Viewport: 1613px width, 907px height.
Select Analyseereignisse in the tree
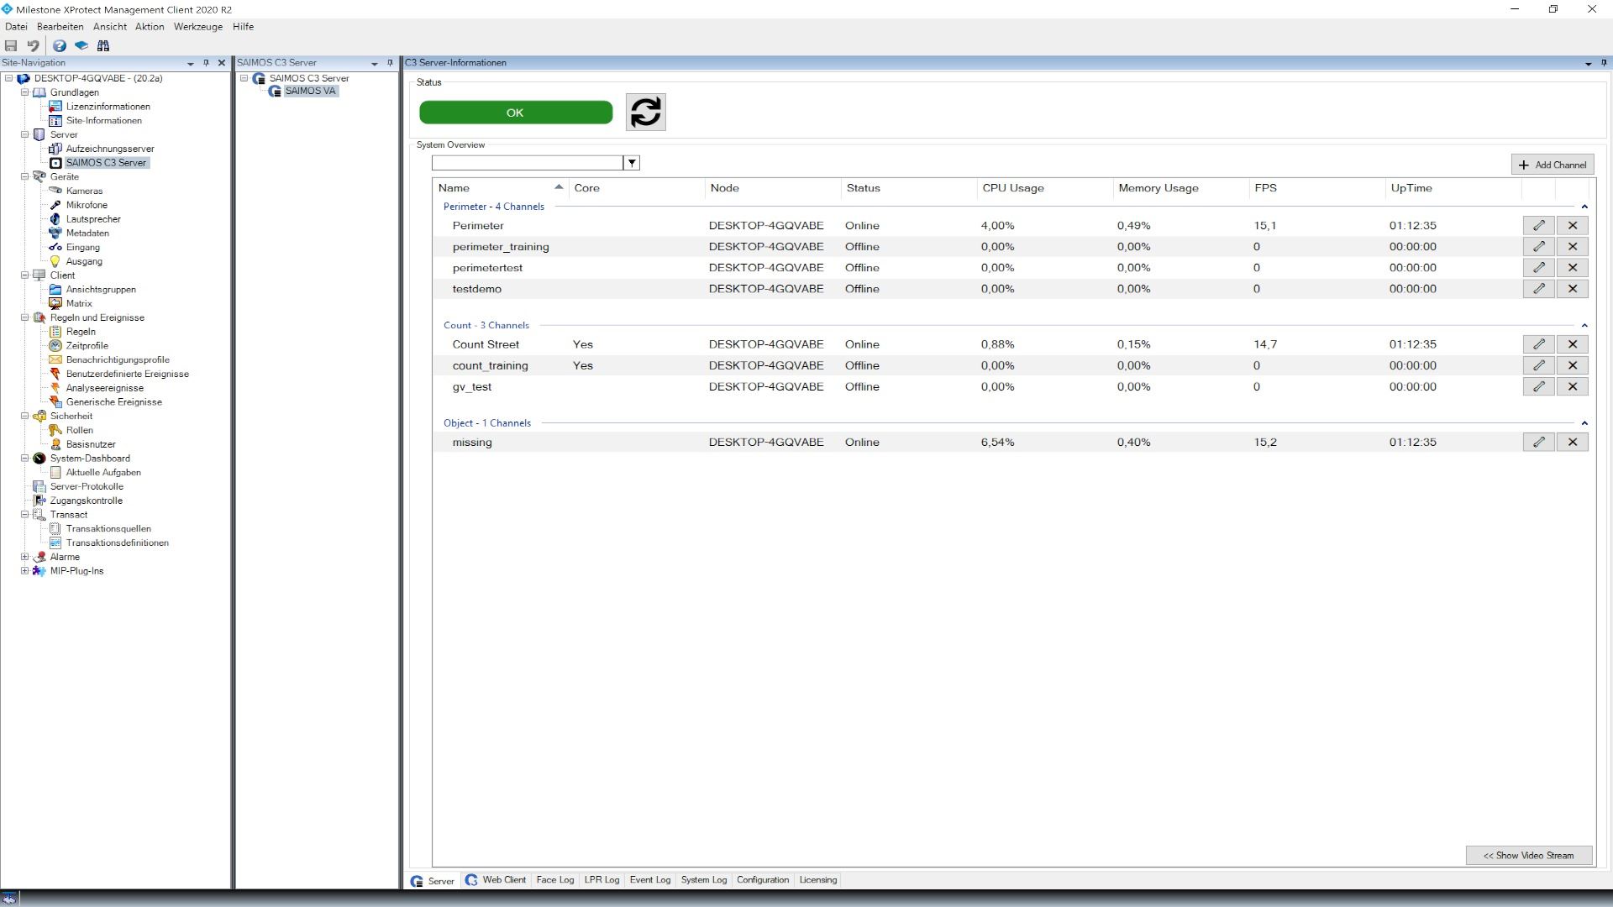[x=105, y=388]
